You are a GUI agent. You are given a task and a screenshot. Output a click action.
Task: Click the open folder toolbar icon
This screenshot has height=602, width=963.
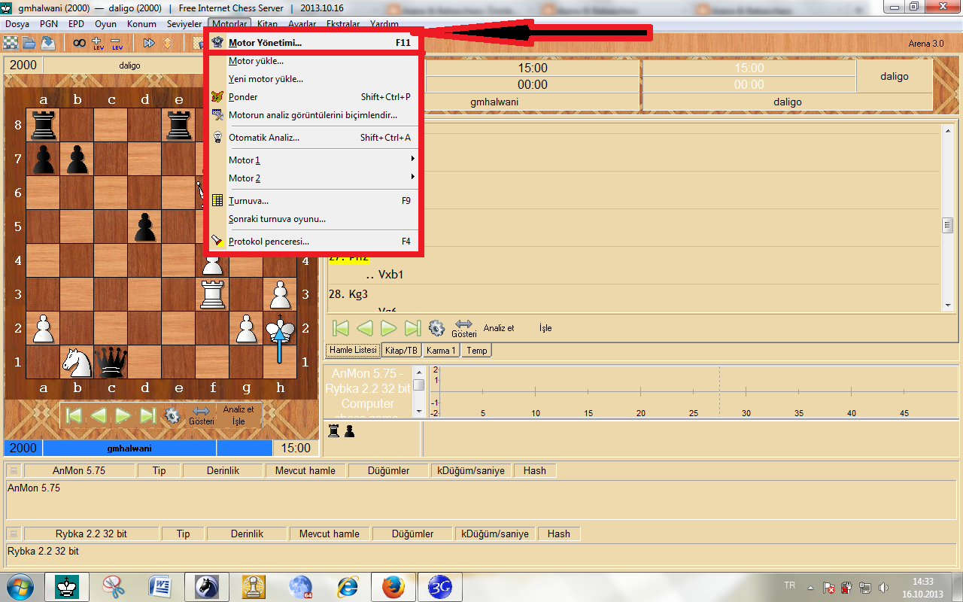pyautogui.click(x=29, y=43)
